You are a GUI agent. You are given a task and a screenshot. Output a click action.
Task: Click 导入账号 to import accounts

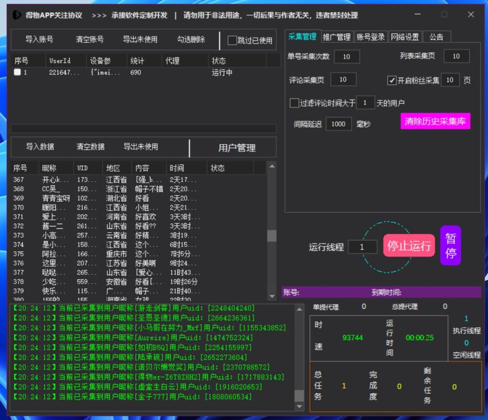click(x=39, y=39)
